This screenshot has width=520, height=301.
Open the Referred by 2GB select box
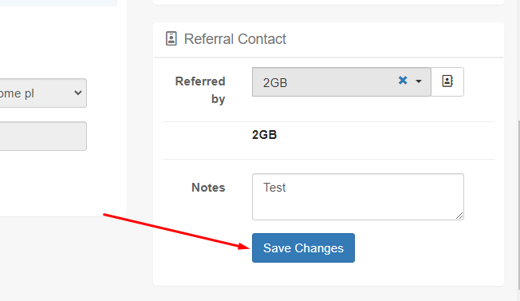(341, 82)
